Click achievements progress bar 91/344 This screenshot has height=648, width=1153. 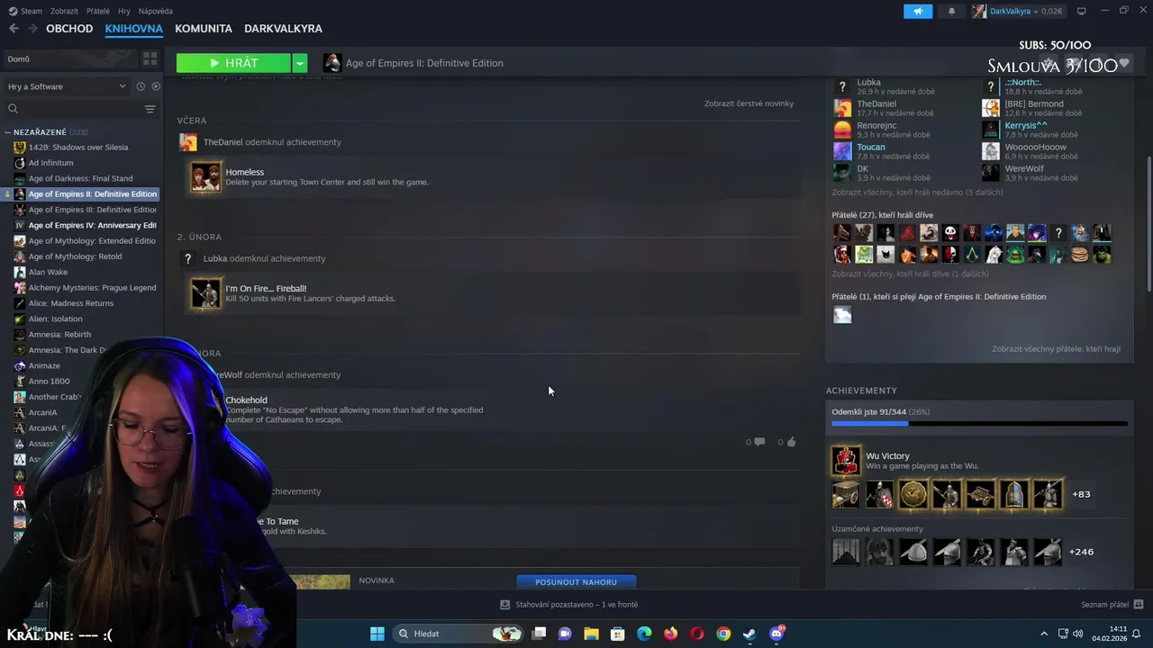[979, 423]
